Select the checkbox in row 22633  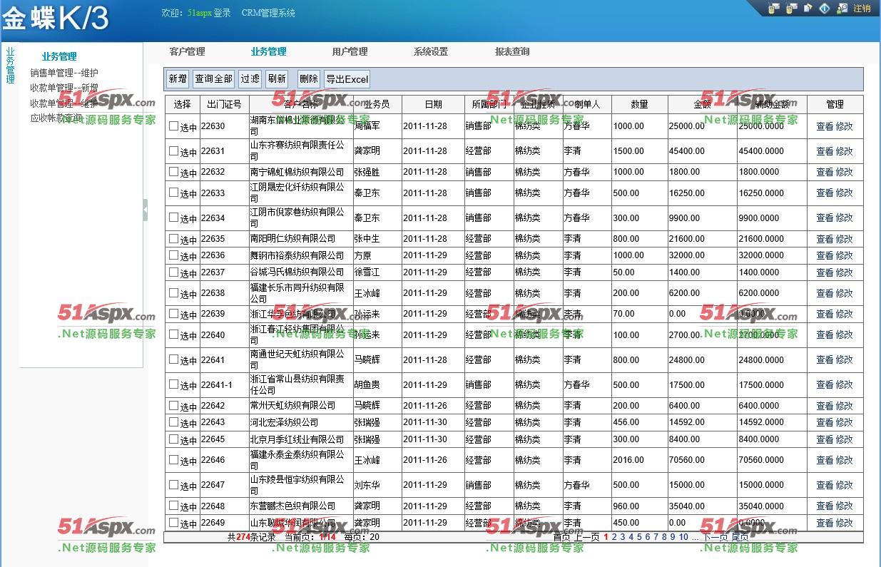tap(173, 193)
